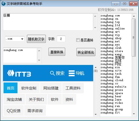
Task: Click down arrow of domain list scrollbar
Action: (134, 114)
